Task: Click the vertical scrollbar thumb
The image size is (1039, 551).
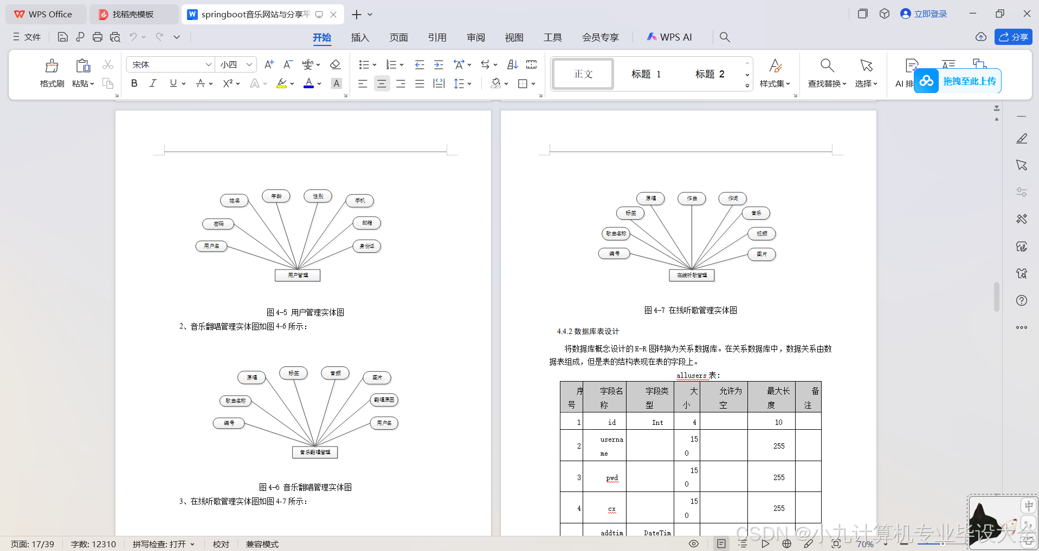Action: pos(996,297)
